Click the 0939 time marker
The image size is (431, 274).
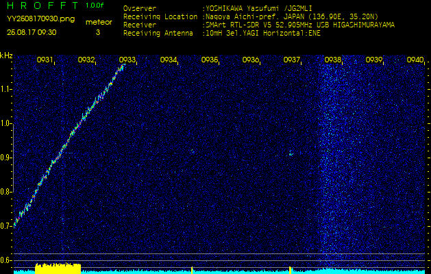pos(374,60)
